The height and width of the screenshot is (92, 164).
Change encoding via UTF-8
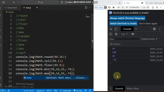point(49,90)
